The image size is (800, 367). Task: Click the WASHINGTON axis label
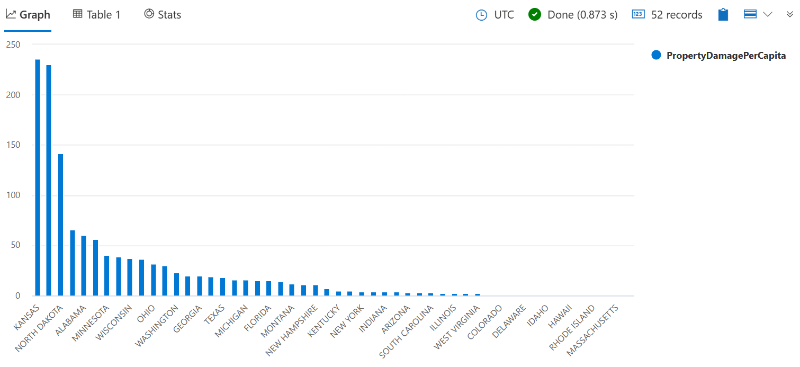coord(158,325)
